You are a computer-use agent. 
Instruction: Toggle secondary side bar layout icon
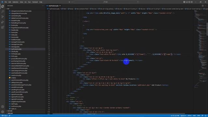click(189, 2)
